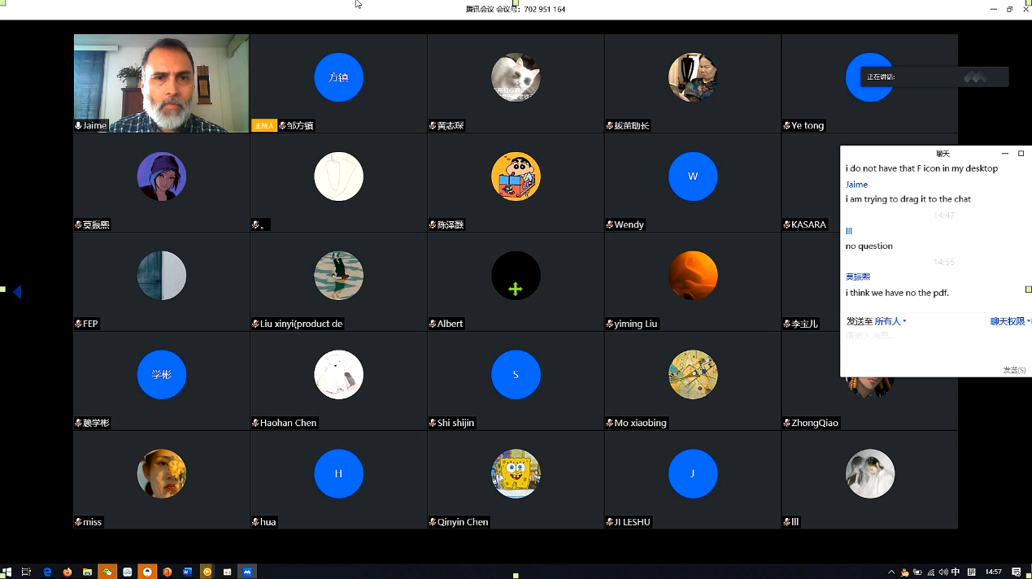Open the Tencent Meeting taskbar icon
The width and height of the screenshot is (1032, 579).
247,572
